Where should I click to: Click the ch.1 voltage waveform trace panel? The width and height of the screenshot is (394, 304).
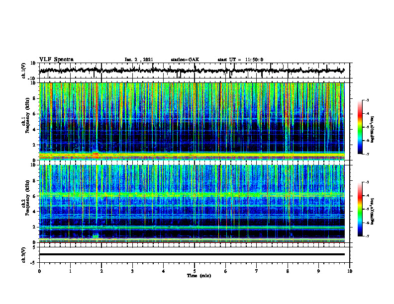[x=195, y=71]
